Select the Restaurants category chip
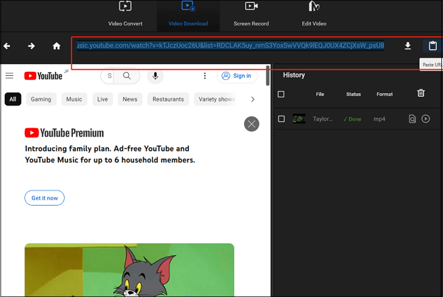Viewport: 443px width, 297px height. [168, 99]
